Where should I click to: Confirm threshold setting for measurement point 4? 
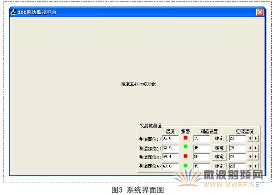click(x=219, y=166)
